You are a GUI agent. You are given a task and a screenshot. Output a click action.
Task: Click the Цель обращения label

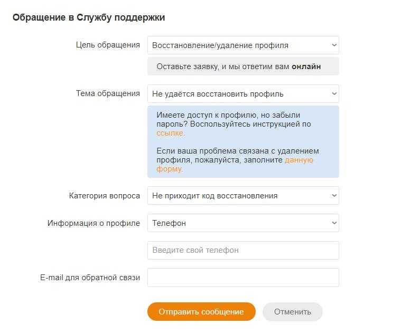(108, 45)
